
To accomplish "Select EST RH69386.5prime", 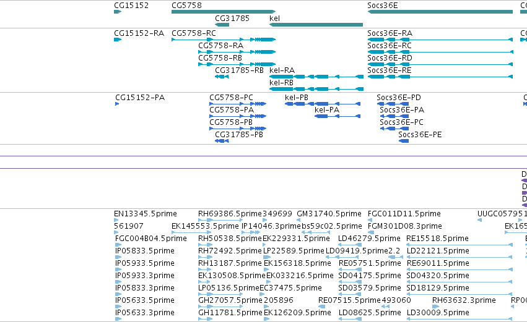I will coord(230,214).
